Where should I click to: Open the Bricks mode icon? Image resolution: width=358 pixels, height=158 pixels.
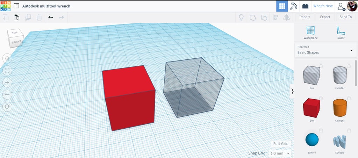tap(305, 6)
